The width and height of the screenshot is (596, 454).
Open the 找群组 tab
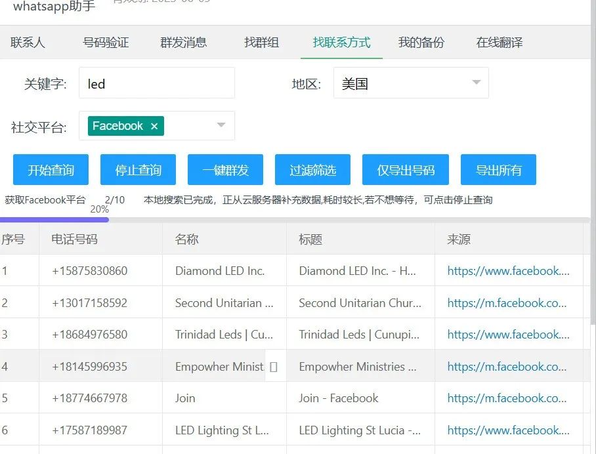261,42
